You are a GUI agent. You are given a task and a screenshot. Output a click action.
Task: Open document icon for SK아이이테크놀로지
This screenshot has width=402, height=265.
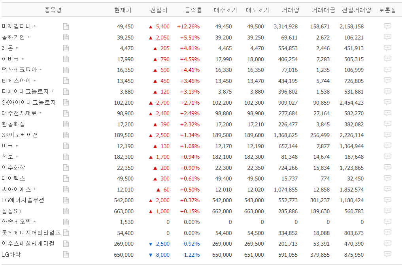66,102
